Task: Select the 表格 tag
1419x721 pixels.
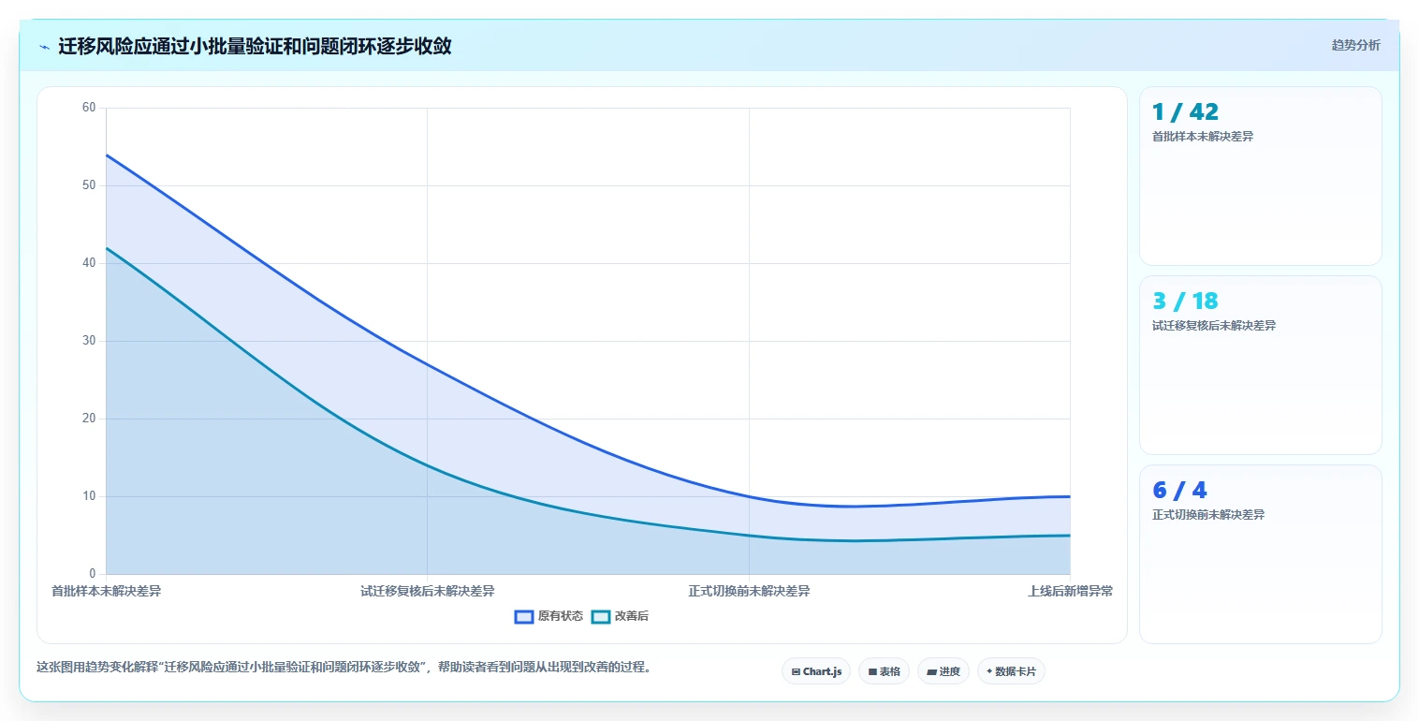Action: (x=884, y=671)
